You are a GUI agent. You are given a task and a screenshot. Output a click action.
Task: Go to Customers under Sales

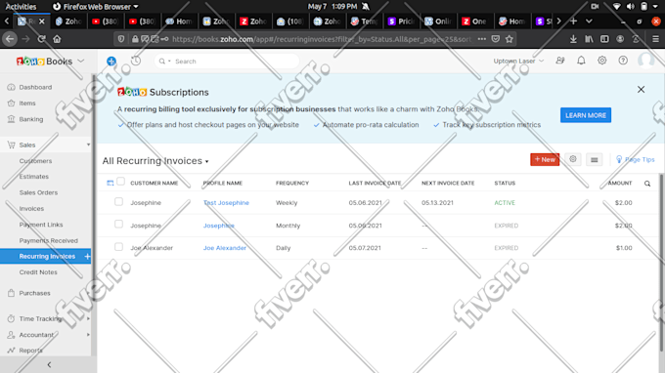coord(35,161)
